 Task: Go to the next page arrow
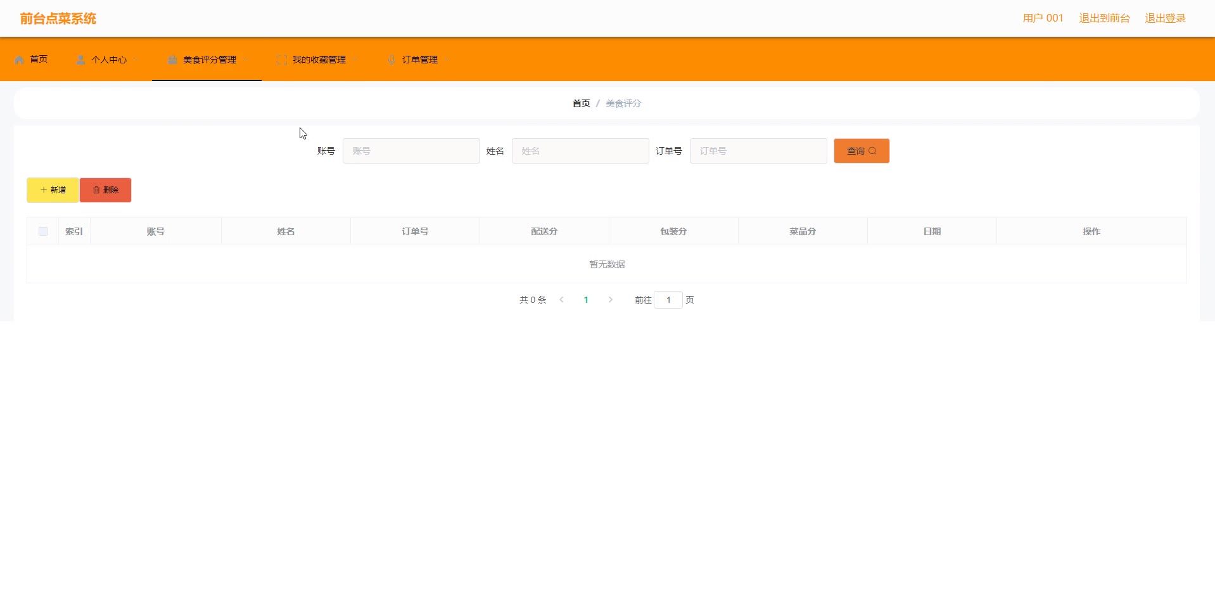click(610, 300)
